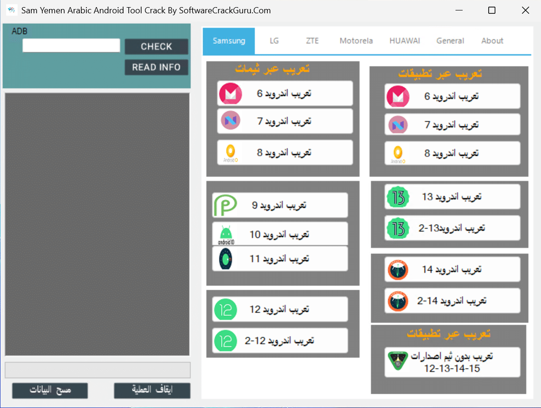Click the app icon in the title bar
Image resolution: width=541 pixels, height=408 pixels.
11,10
